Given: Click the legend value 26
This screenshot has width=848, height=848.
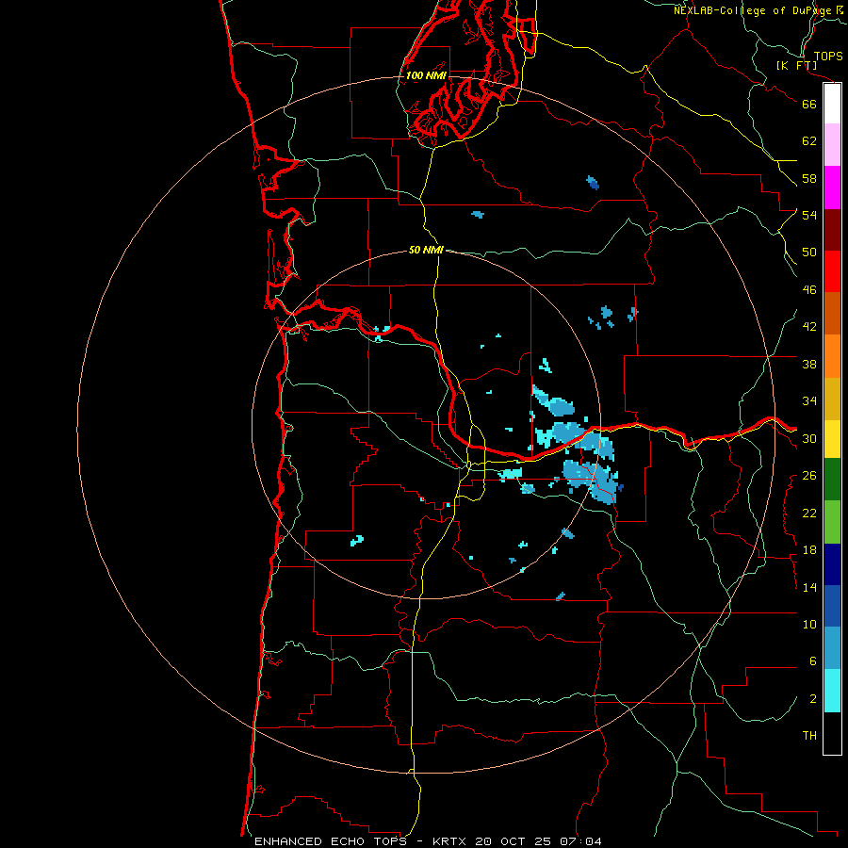Looking at the screenshot, I should point(809,476).
